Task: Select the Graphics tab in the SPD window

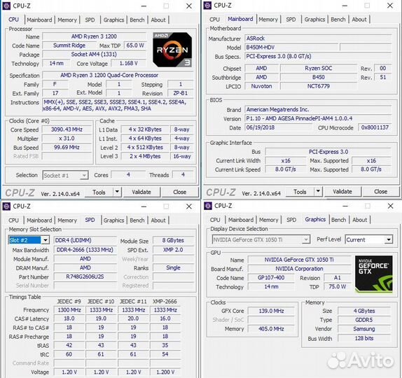Action: (x=113, y=220)
